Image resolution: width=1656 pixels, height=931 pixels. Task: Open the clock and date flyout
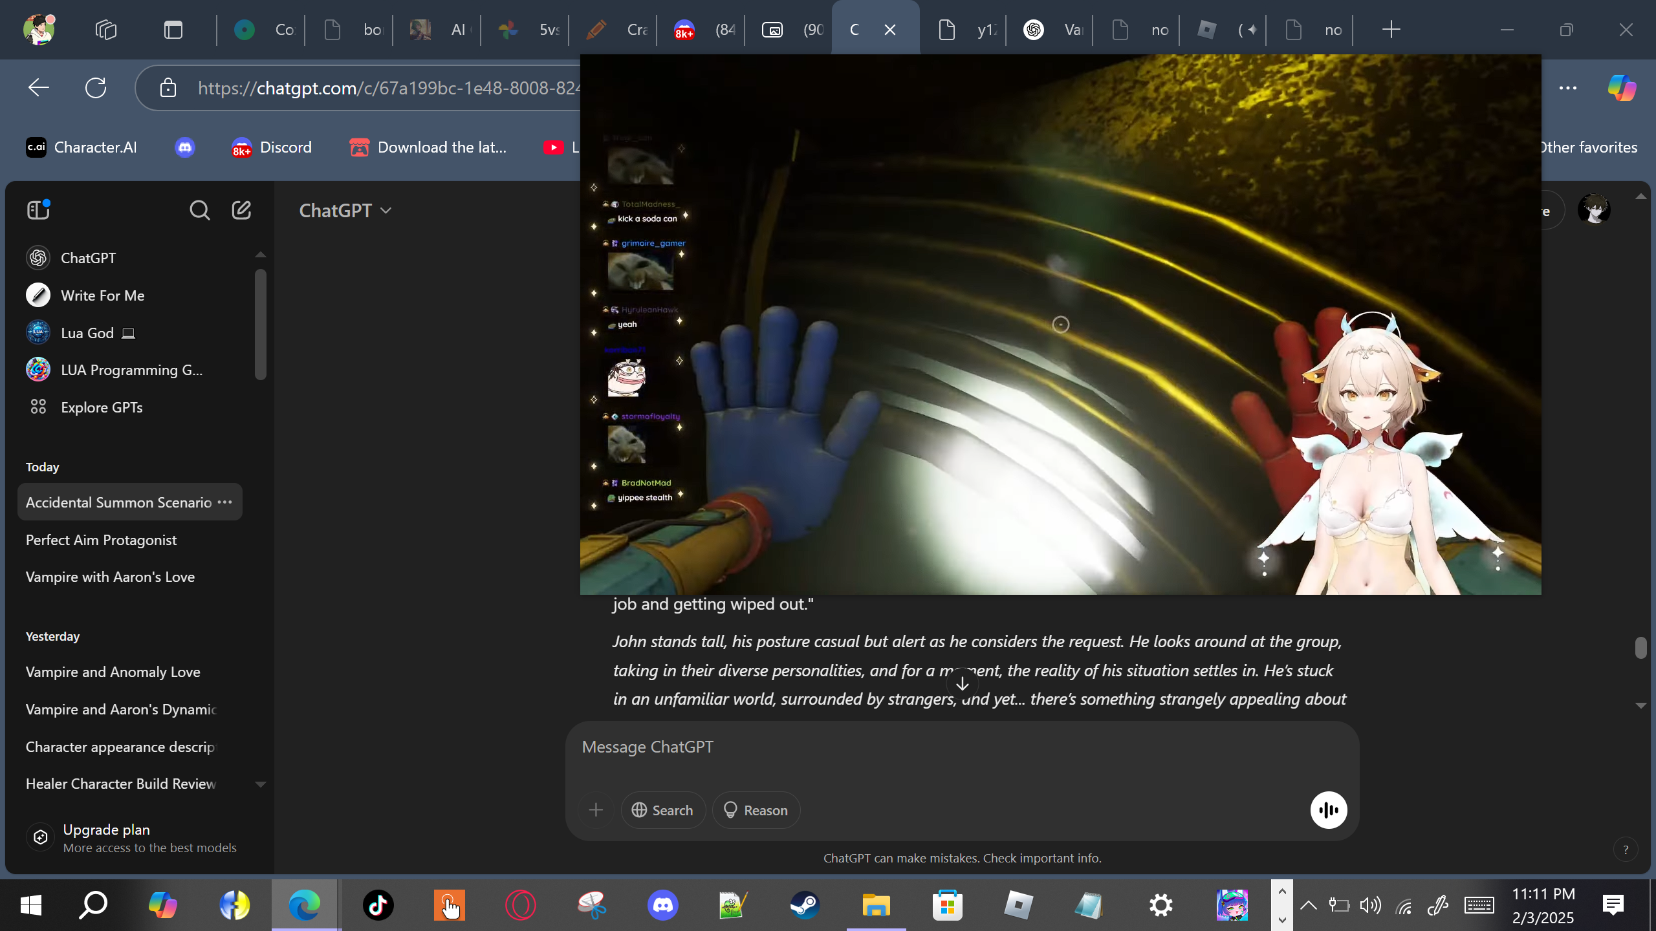[1543, 905]
